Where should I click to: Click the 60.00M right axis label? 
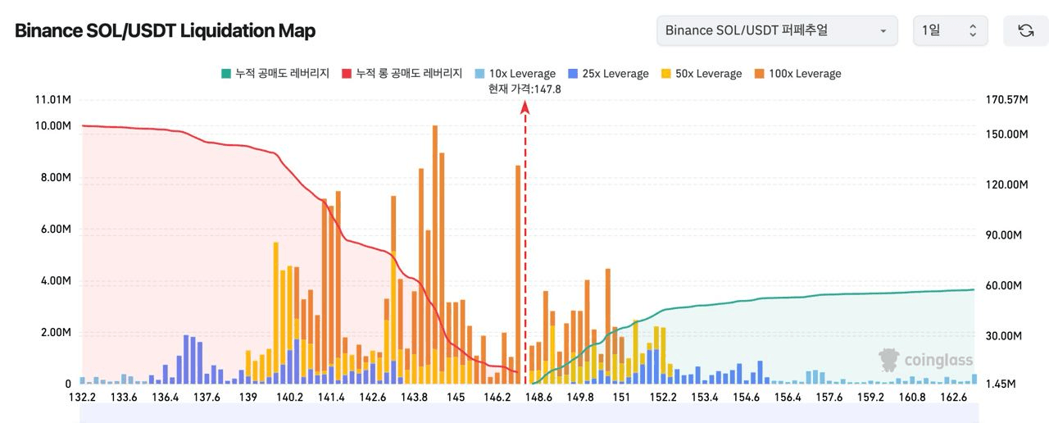pyautogui.click(x=1003, y=285)
